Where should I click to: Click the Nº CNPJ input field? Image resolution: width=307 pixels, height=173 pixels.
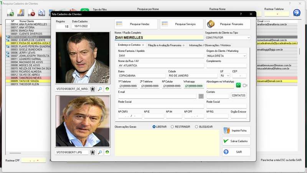pos(130,116)
